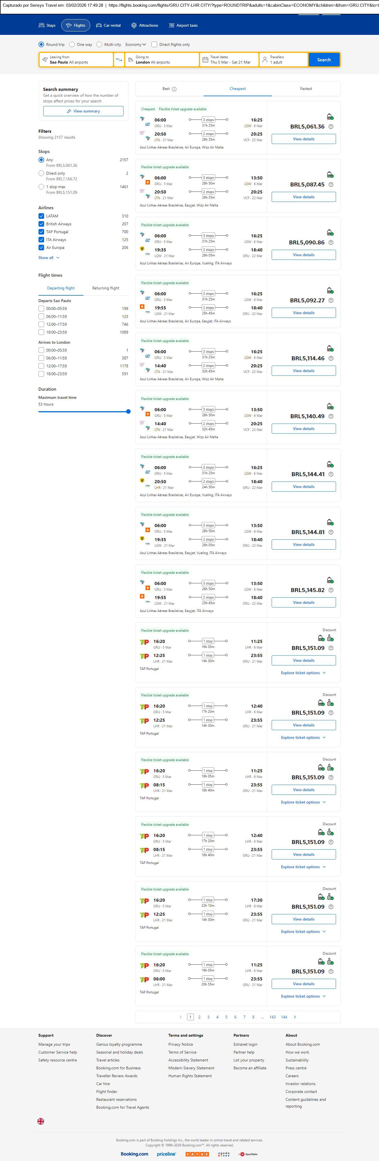This screenshot has width=379, height=1161.
Task: Click the Maximum travel time slider handle
Action: 128,411
